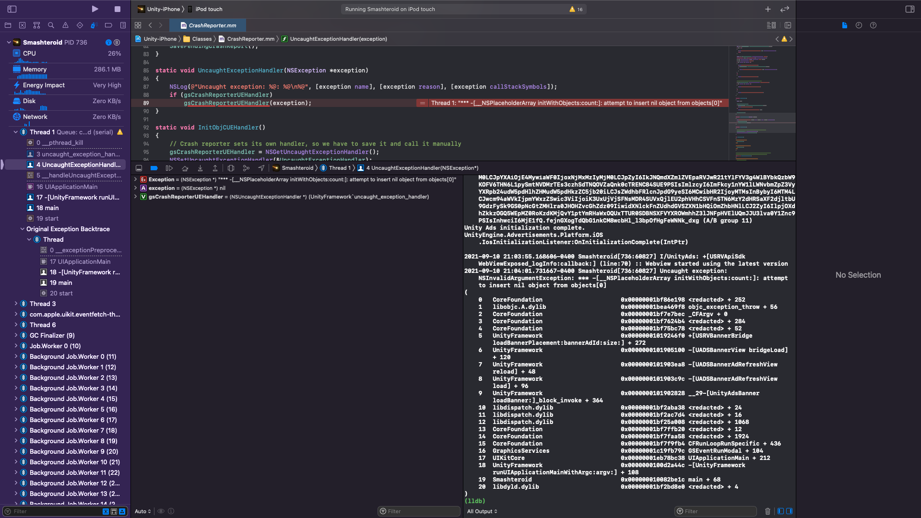Expand Thread 3 in debug navigator
The image size is (921, 518).
pyautogui.click(x=16, y=304)
